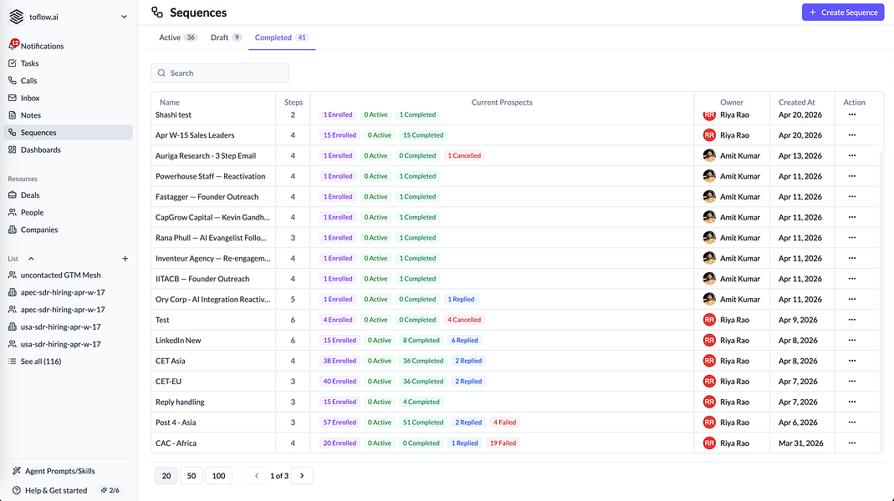Image resolution: width=894 pixels, height=501 pixels.
Task: Open uncontacted GTM Mesh list
Action: coord(60,275)
